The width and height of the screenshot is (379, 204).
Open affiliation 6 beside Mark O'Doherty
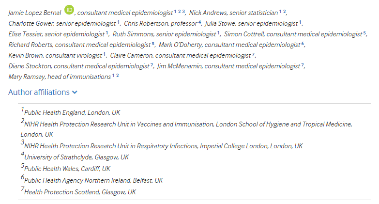[x=303, y=43]
